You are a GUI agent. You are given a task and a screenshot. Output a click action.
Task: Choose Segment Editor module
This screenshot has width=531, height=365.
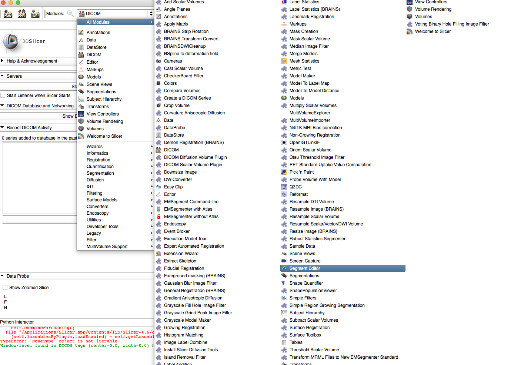coord(343,268)
